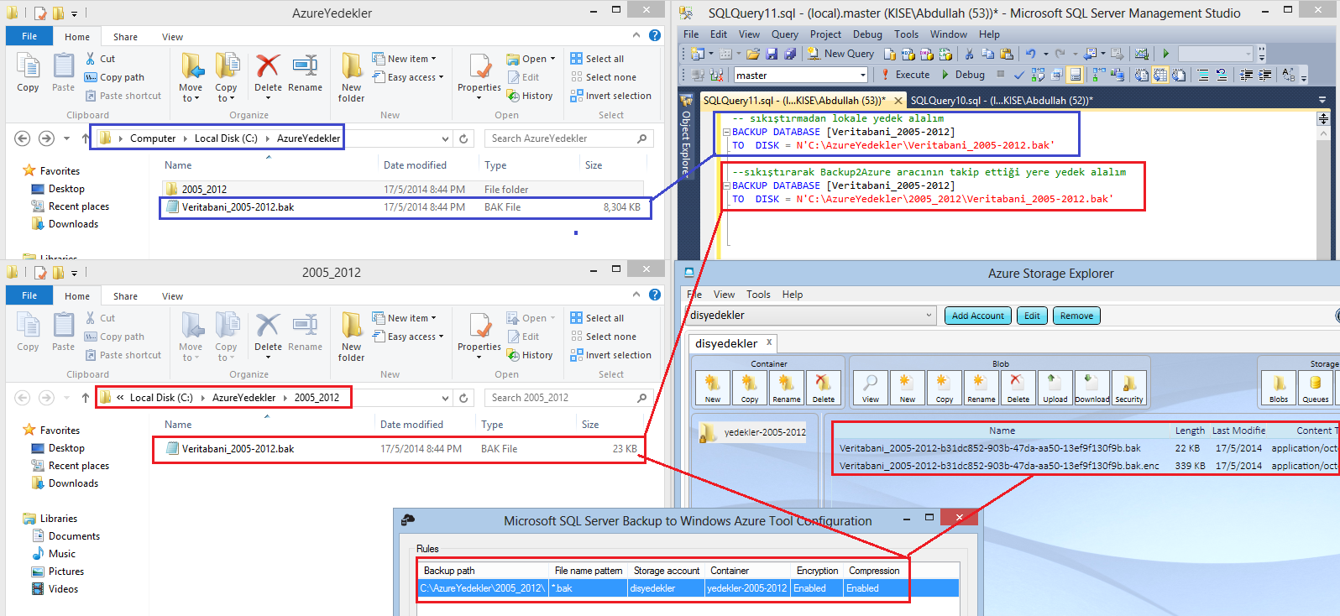Image resolution: width=1340 pixels, height=616 pixels.
Task: Click the Search AzureYedekler field
Action: (569, 138)
